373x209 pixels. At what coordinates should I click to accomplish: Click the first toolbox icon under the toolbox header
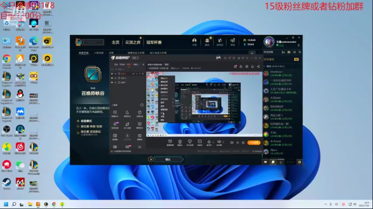pyautogui.click(x=115, y=112)
